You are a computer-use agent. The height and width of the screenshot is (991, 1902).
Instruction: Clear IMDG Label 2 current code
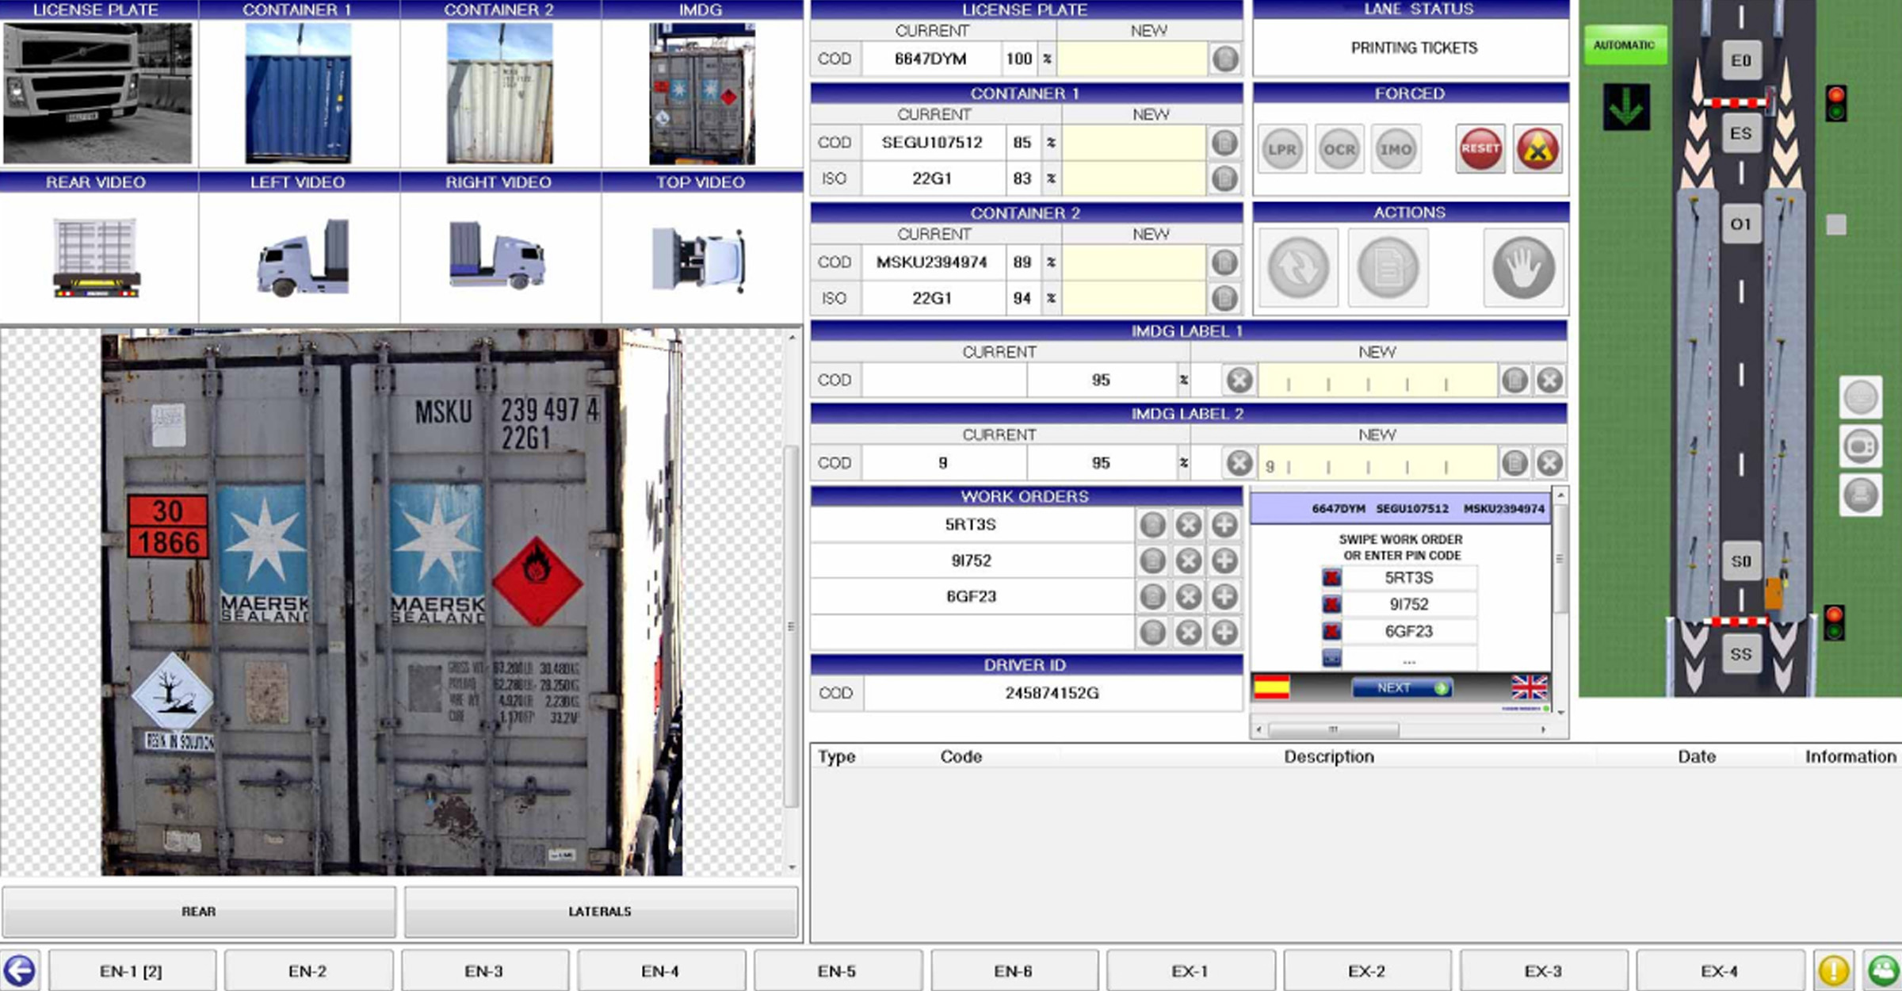click(x=1239, y=463)
